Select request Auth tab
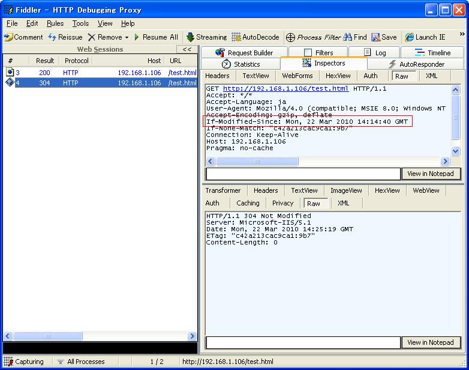Viewport: 469px width, 370px height. 371,76
